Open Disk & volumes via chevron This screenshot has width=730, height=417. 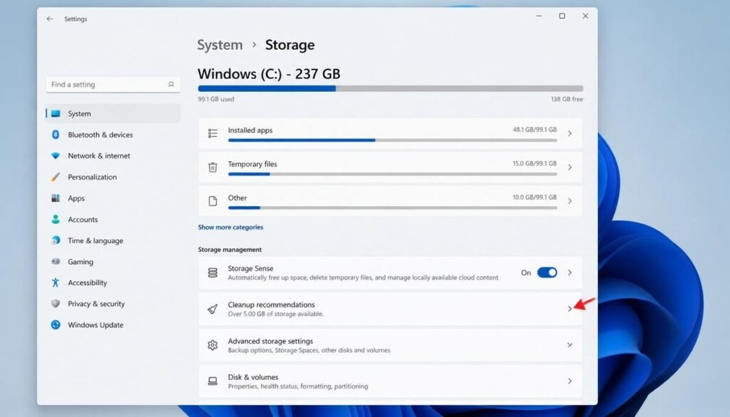[570, 381]
